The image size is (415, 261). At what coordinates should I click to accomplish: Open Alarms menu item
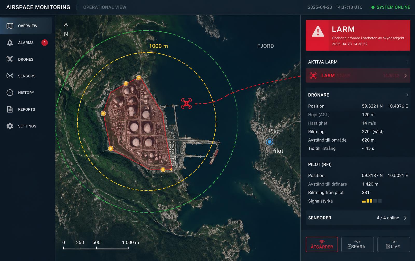coord(26,43)
